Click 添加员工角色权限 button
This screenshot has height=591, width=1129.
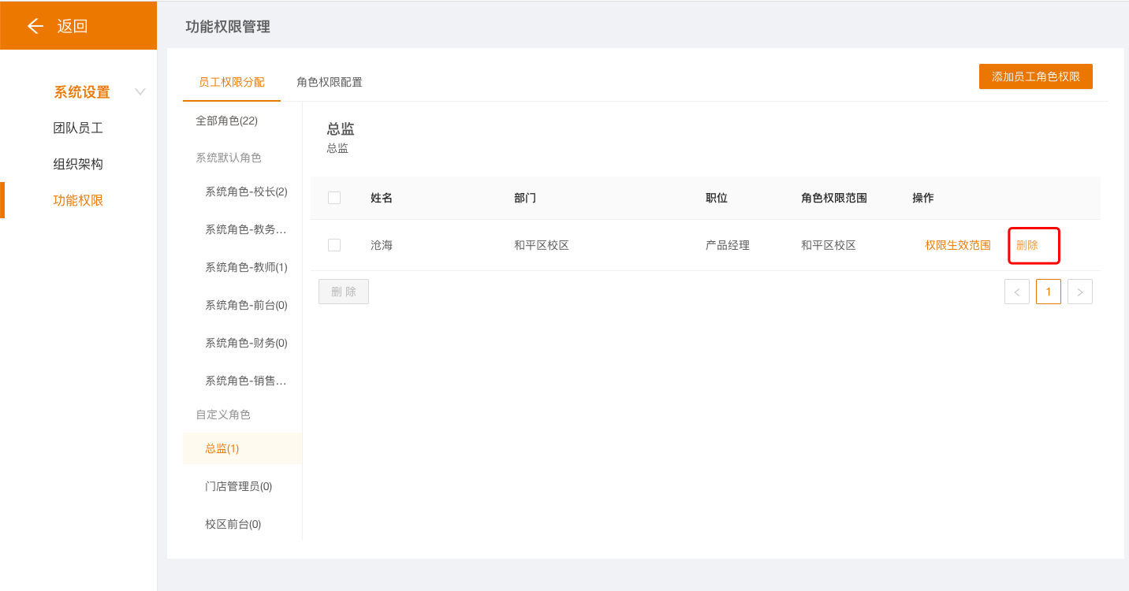(1035, 76)
